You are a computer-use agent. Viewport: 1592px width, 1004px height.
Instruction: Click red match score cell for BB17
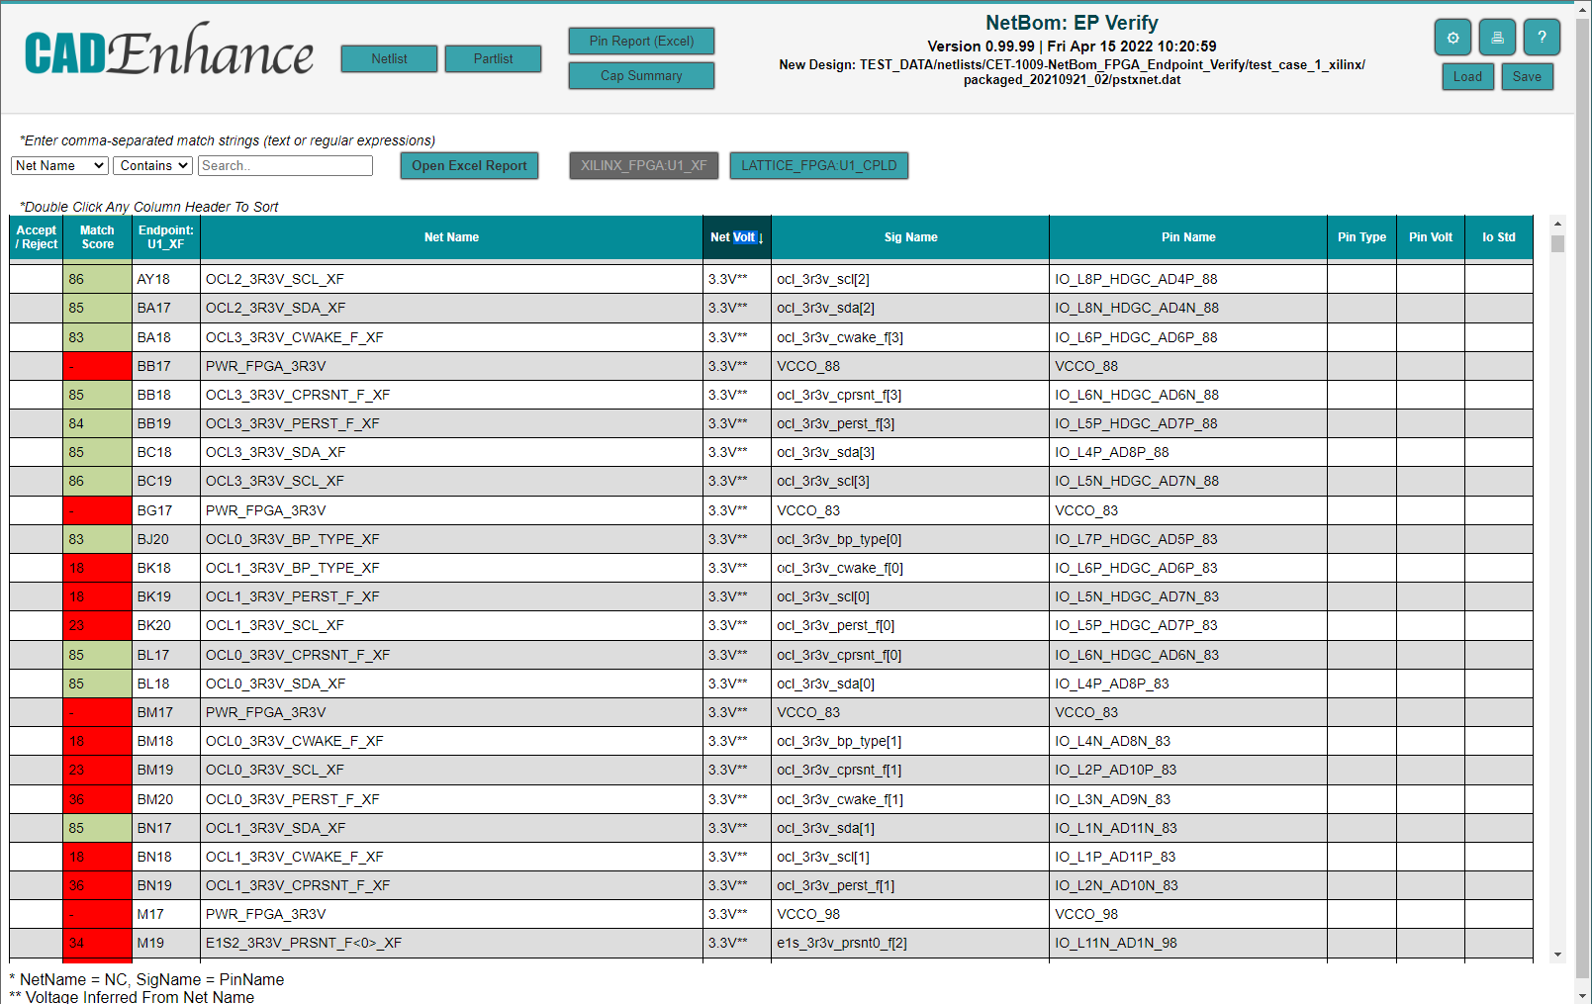pos(97,366)
